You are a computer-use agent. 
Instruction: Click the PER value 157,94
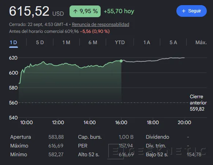point(126,146)
